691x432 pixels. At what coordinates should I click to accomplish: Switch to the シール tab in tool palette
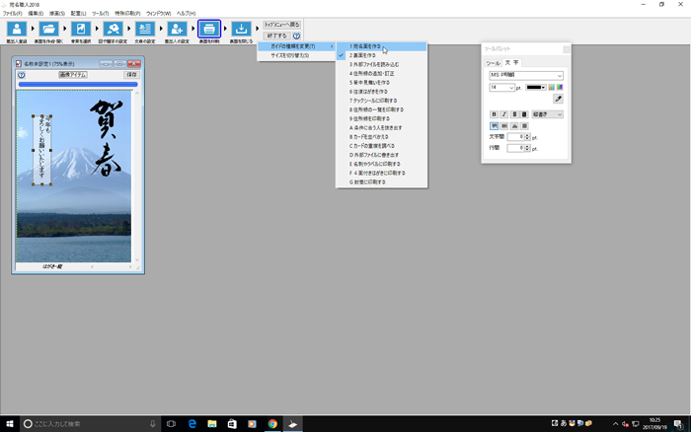493,62
